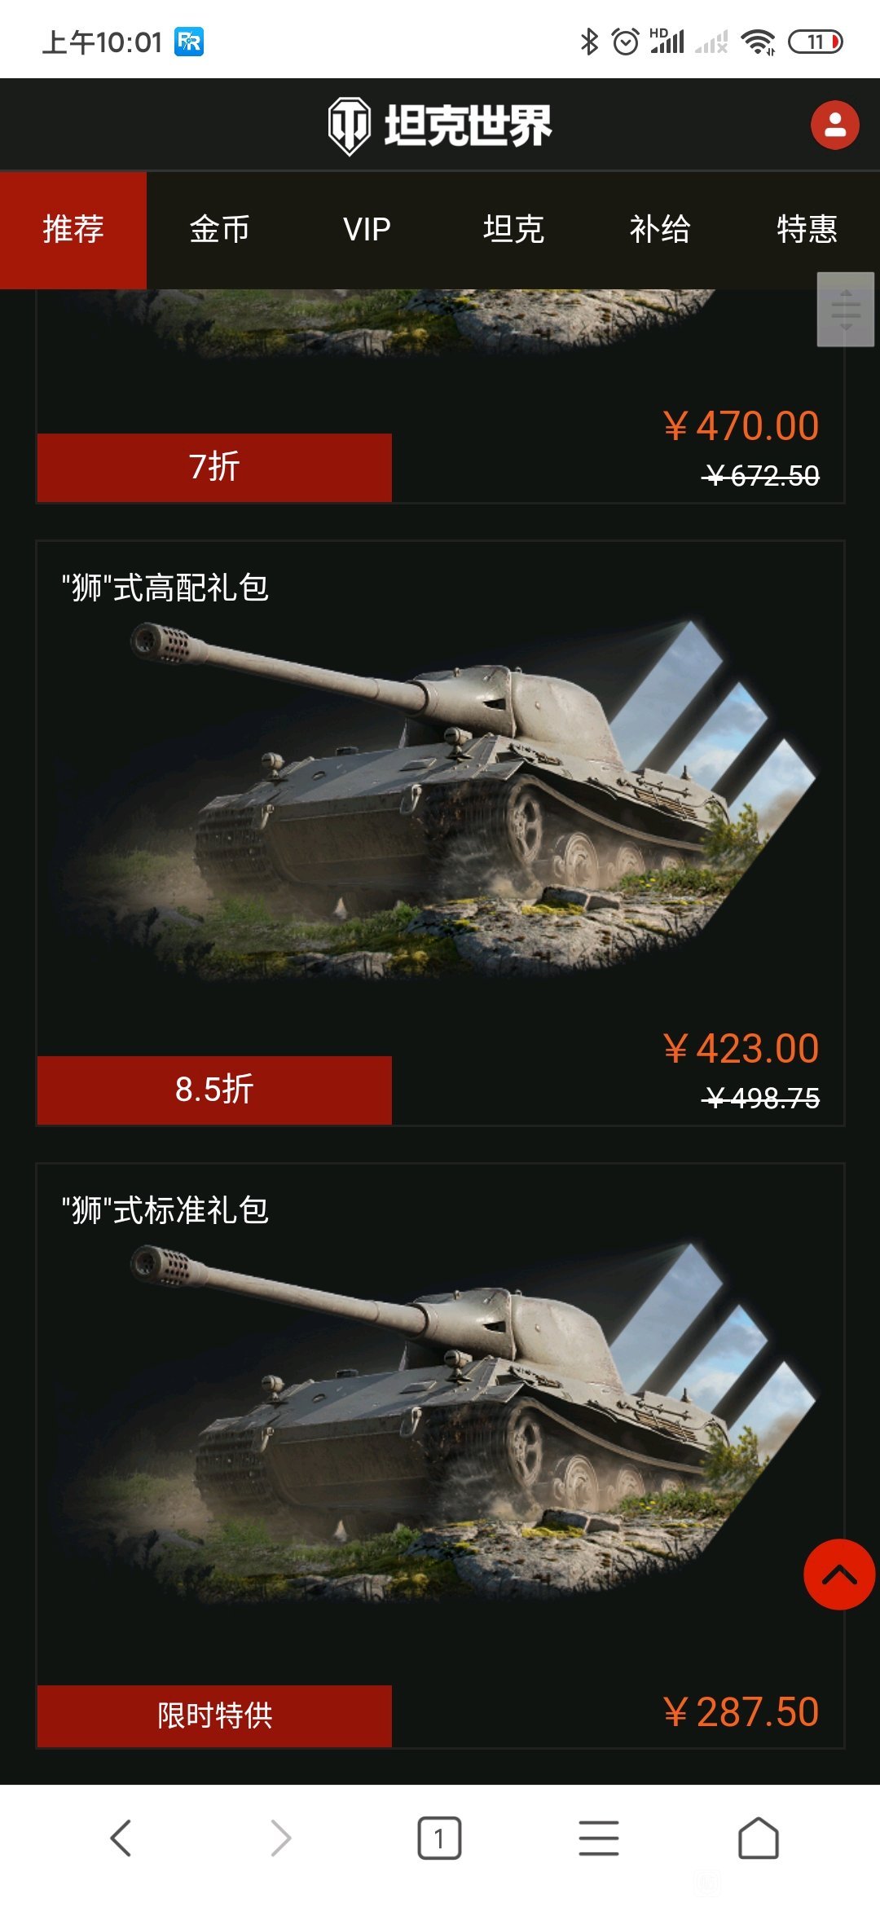Screen dimensions: 880x1907
Task: Open the user account profile icon
Action: pyautogui.click(x=834, y=125)
